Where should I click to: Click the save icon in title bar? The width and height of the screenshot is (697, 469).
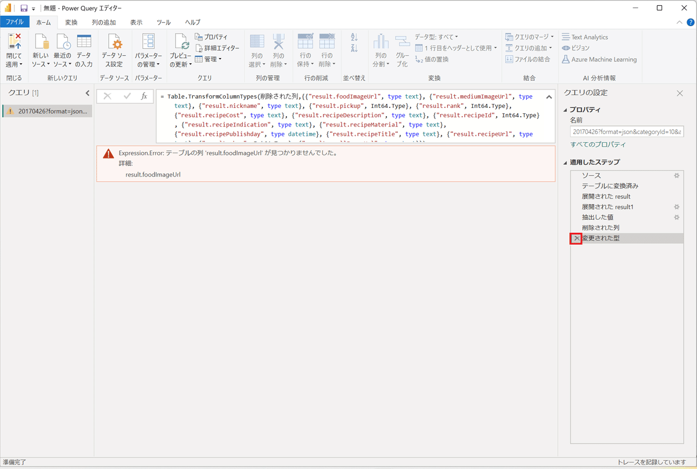[24, 8]
